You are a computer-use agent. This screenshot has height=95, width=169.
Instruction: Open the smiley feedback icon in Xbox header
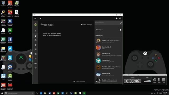click(116, 18)
